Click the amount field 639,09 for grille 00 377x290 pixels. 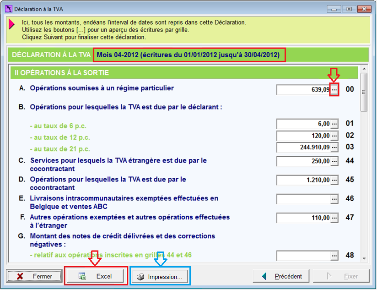303,90
